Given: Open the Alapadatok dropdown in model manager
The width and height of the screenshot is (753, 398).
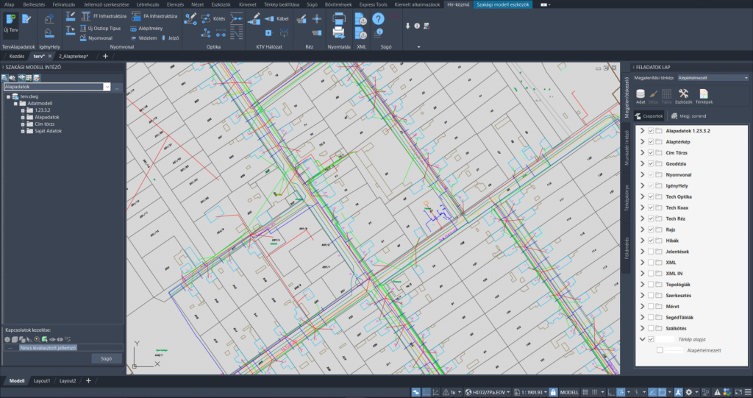Looking at the screenshot, I should pos(107,87).
